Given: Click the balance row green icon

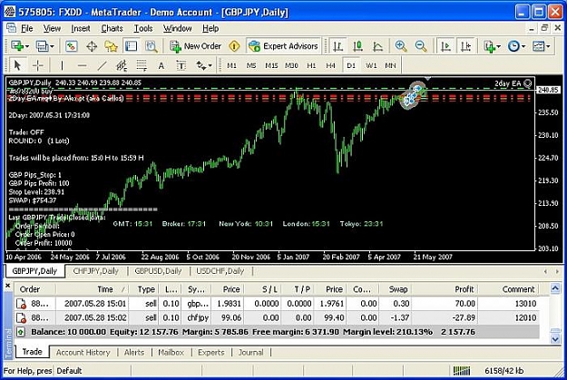Looking at the screenshot, I should [x=21, y=332].
